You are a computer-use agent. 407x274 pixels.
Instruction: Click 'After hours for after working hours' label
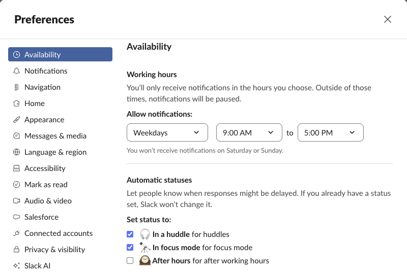(x=211, y=260)
